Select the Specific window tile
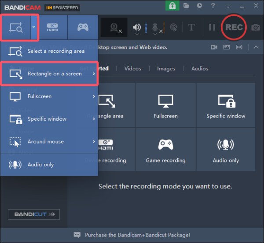The image size is (264, 243). pos(226,105)
